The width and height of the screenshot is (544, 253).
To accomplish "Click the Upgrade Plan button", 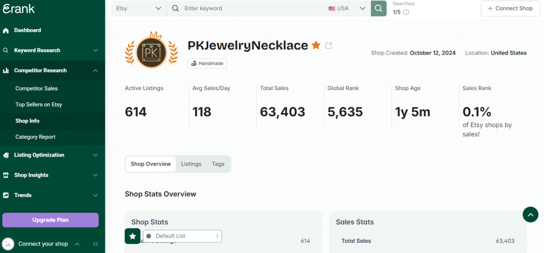I will (x=50, y=220).
